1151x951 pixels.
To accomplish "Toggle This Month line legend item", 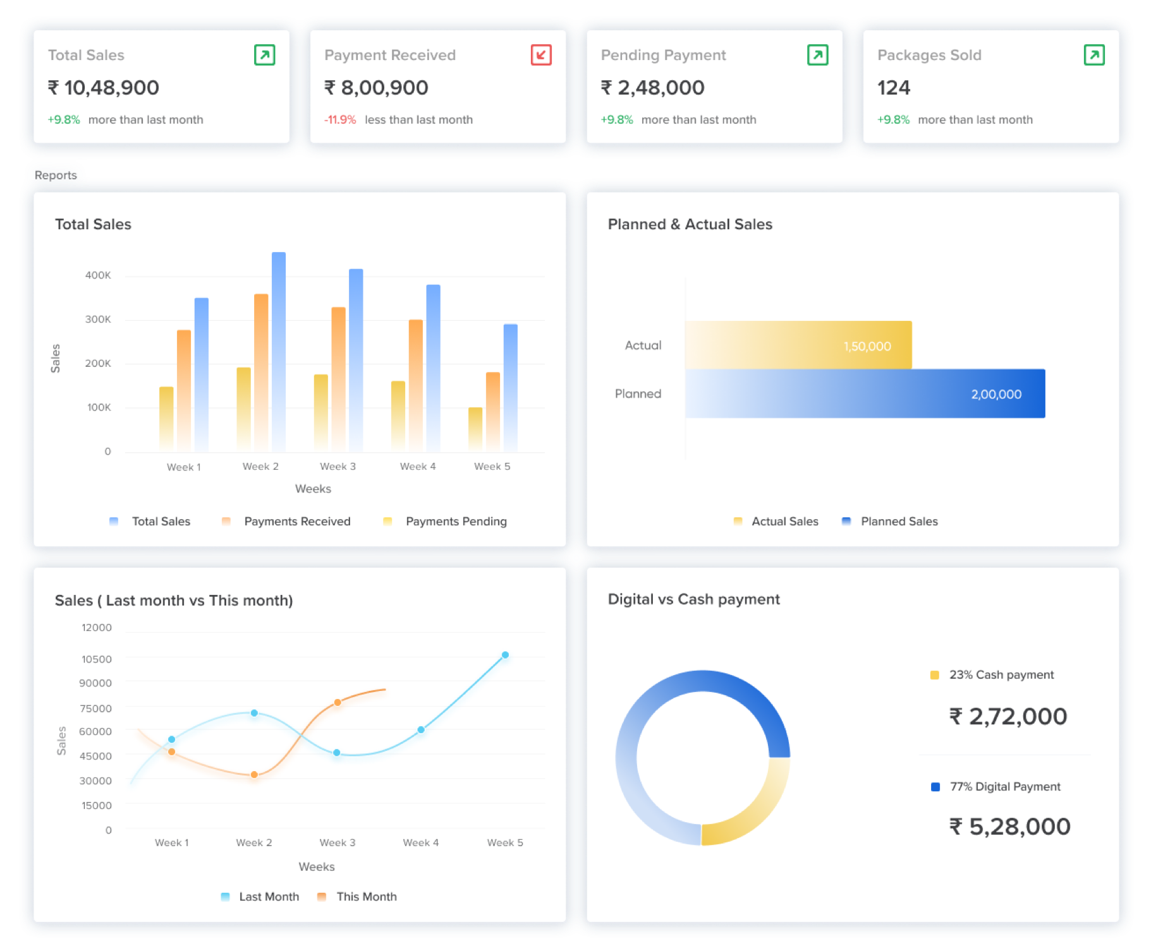I will (x=357, y=897).
